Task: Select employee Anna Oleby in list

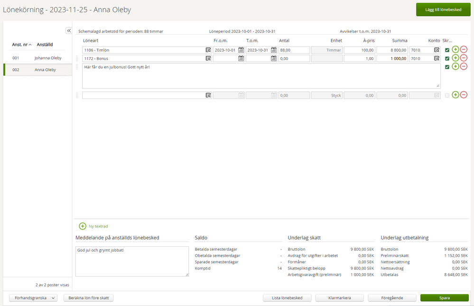Action: pos(45,70)
